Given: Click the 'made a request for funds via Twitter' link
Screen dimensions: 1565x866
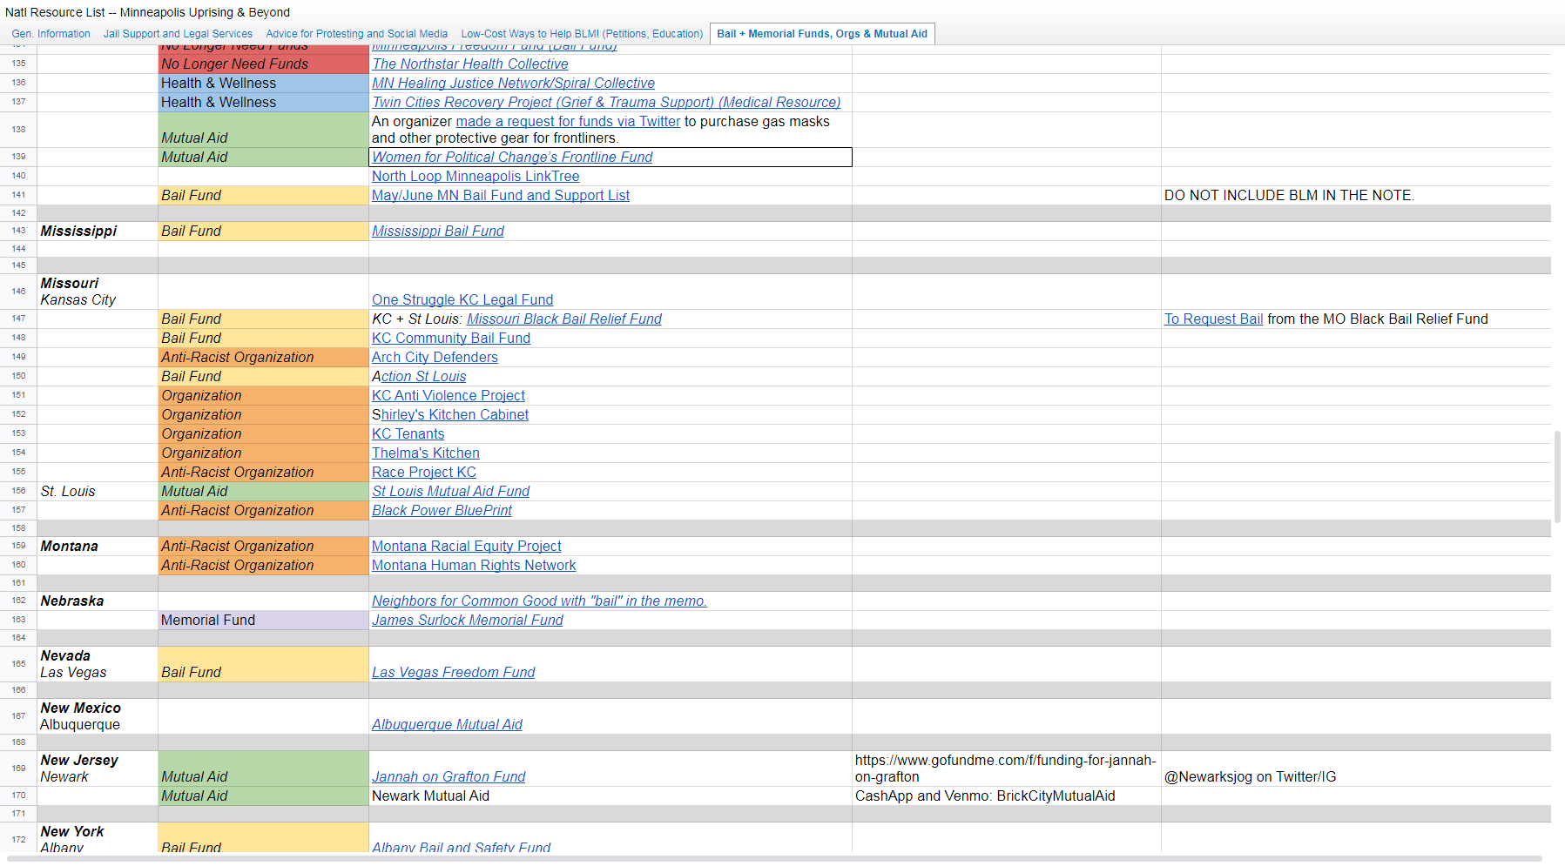Looking at the screenshot, I should [x=568, y=122].
